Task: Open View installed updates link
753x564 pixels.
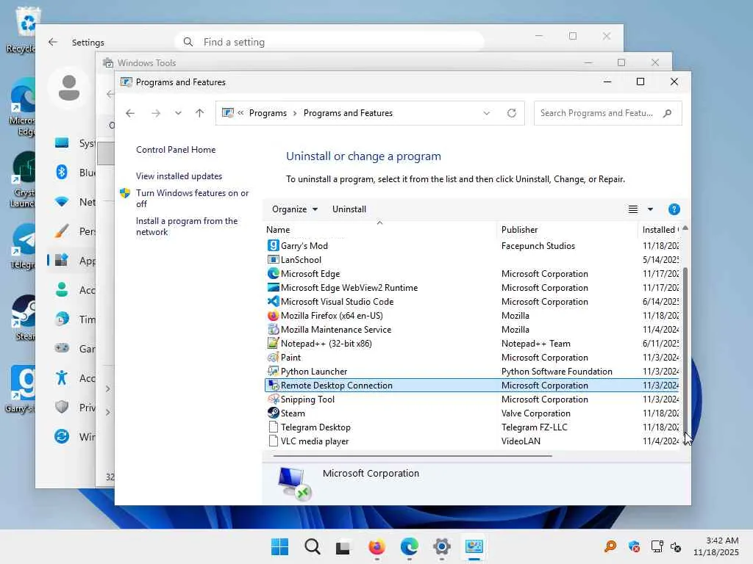Action: pos(179,176)
